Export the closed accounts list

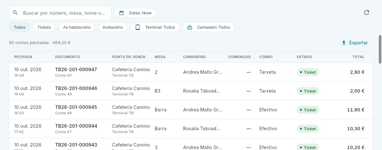[355, 43]
